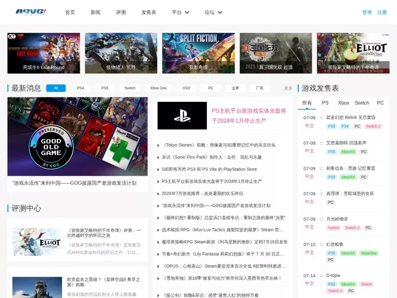Open the 首页 nav item
The width and height of the screenshot is (397, 298).
[x=70, y=12]
